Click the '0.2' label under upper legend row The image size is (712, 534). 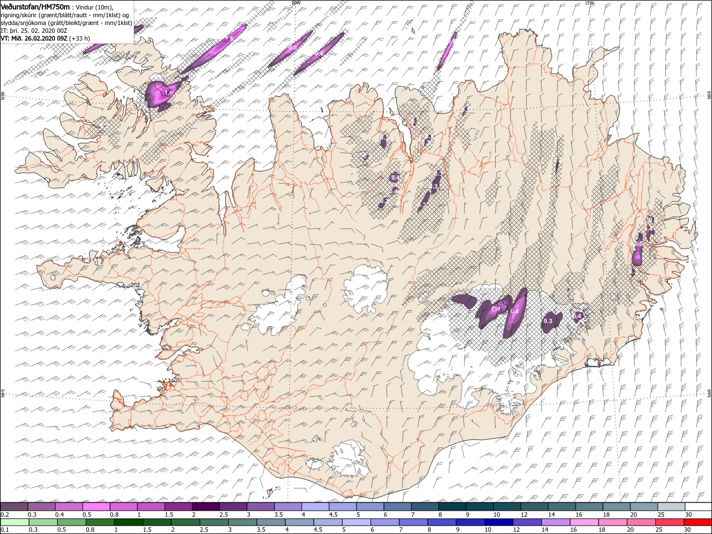click(x=5, y=515)
